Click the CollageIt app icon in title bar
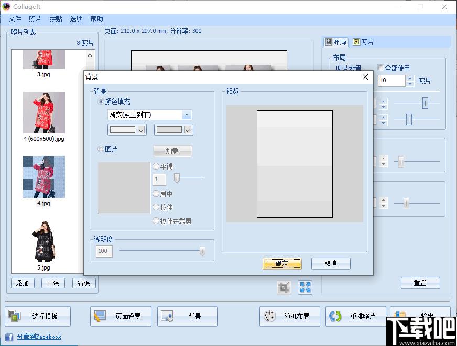This screenshot has height=346, width=457. (x=6, y=6)
